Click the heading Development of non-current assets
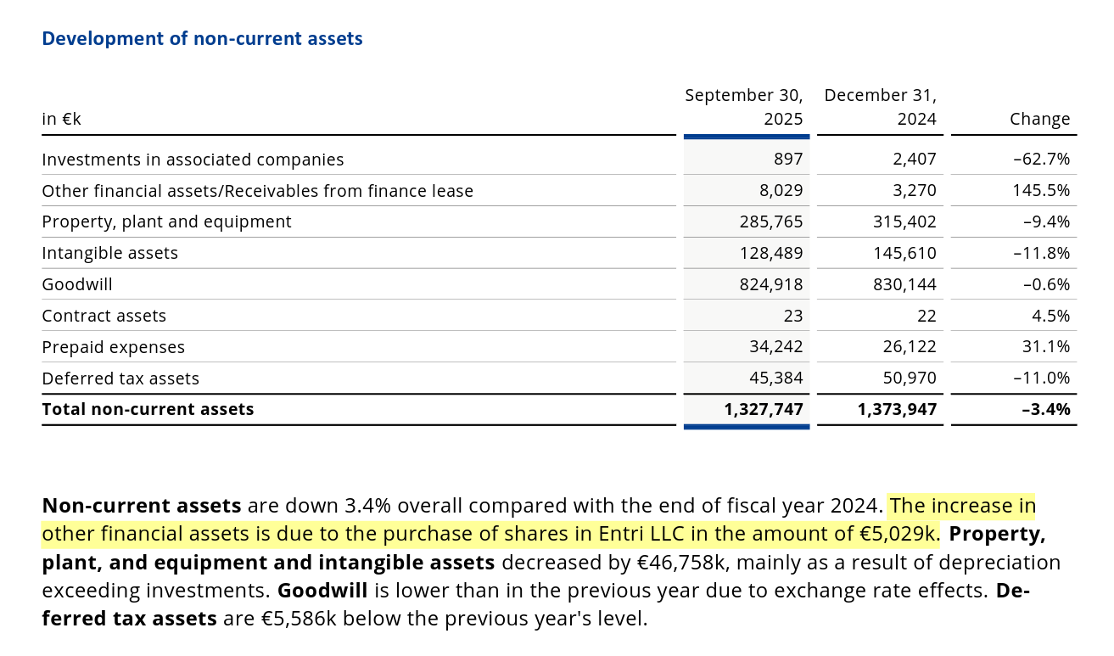 coord(202,38)
